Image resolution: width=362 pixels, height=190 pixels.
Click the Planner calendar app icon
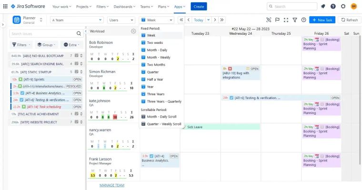pyautogui.click(x=17, y=20)
